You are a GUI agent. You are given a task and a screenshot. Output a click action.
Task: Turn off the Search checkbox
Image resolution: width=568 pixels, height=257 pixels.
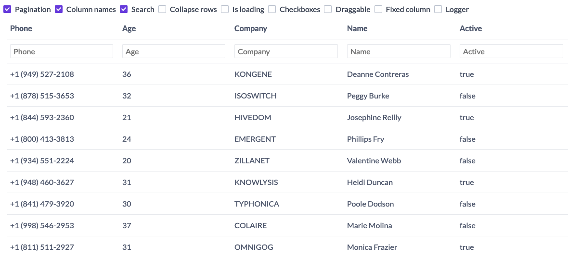pos(124,10)
